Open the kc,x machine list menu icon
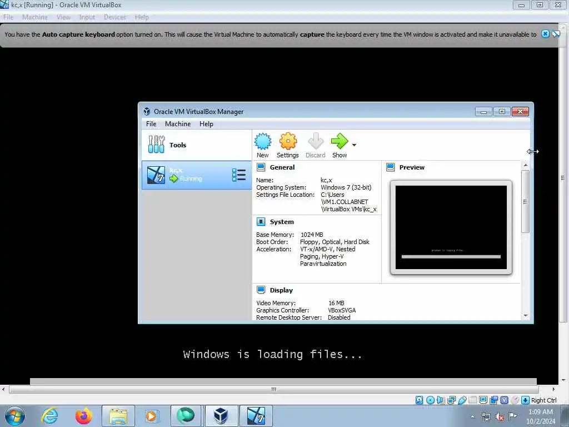The height and width of the screenshot is (427, 569). [239, 175]
